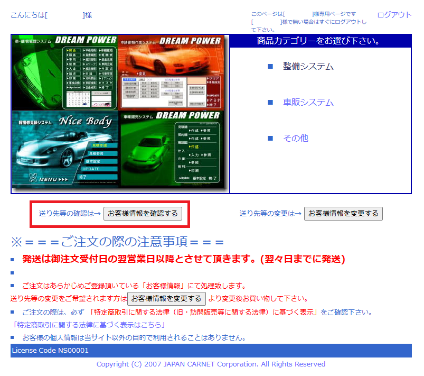
Task: Click the こんにちは greeting text
Action: point(51,15)
